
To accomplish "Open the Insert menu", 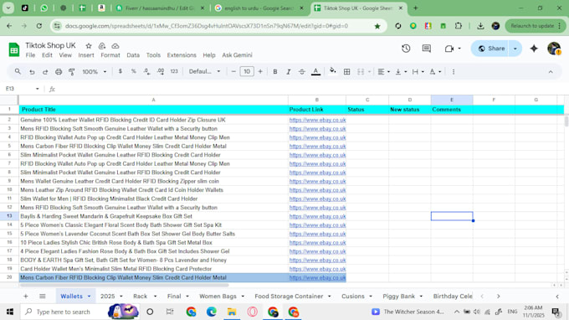I will pos(86,55).
